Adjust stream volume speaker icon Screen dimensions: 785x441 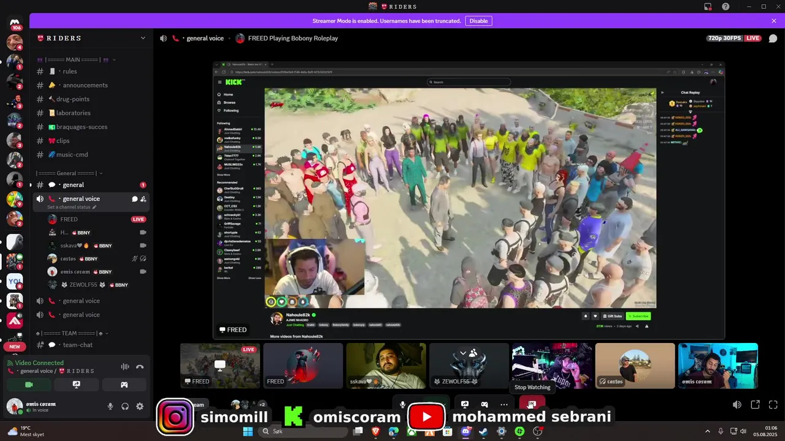pyautogui.click(x=737, y=405)
